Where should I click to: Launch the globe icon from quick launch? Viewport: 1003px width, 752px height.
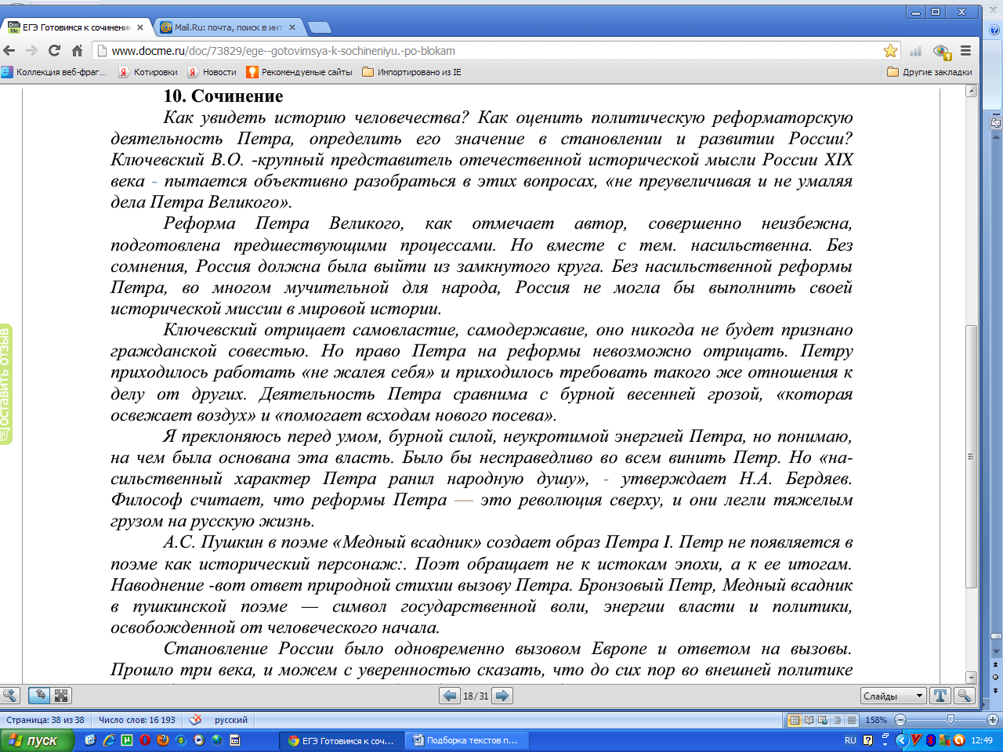tap(217, 740)
